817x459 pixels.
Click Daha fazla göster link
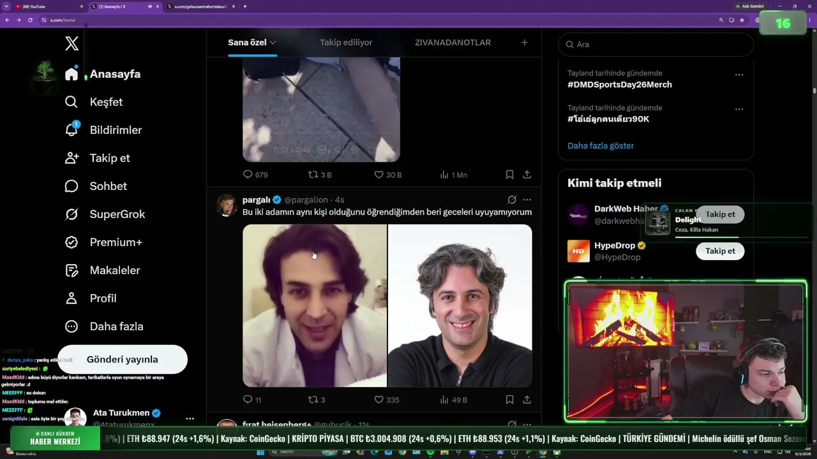click(x=601, y=145)
